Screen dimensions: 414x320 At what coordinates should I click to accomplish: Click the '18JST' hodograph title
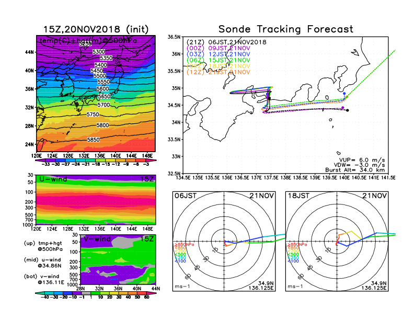[298, 196]
